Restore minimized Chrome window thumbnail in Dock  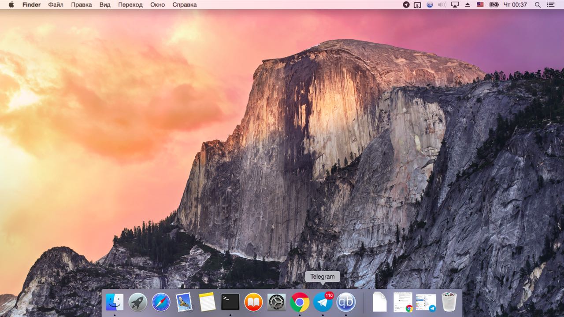403,302
